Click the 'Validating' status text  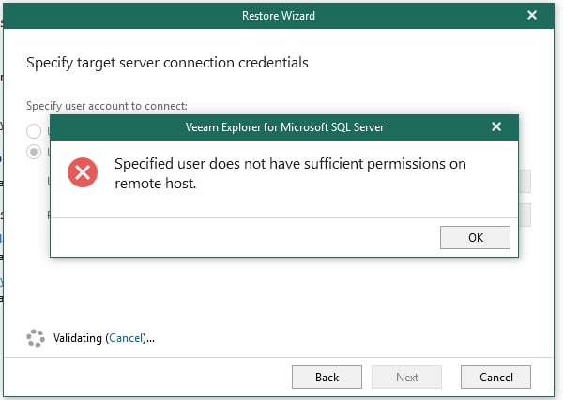(x=78, y=338)
